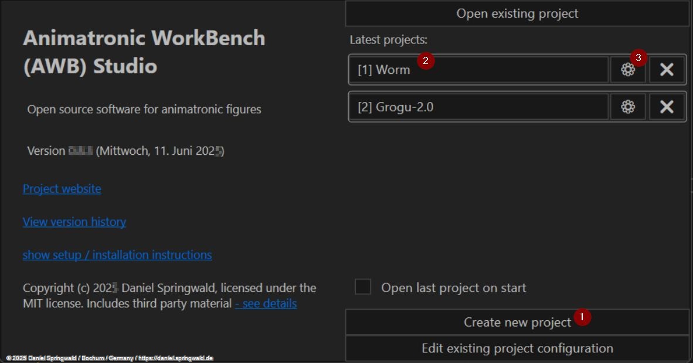
Task: Open the [2] Grogu-2.0 project
Action: click(x=478, y=107)
